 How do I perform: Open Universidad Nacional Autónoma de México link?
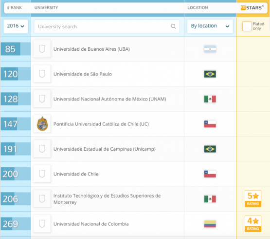click(109, 99)
